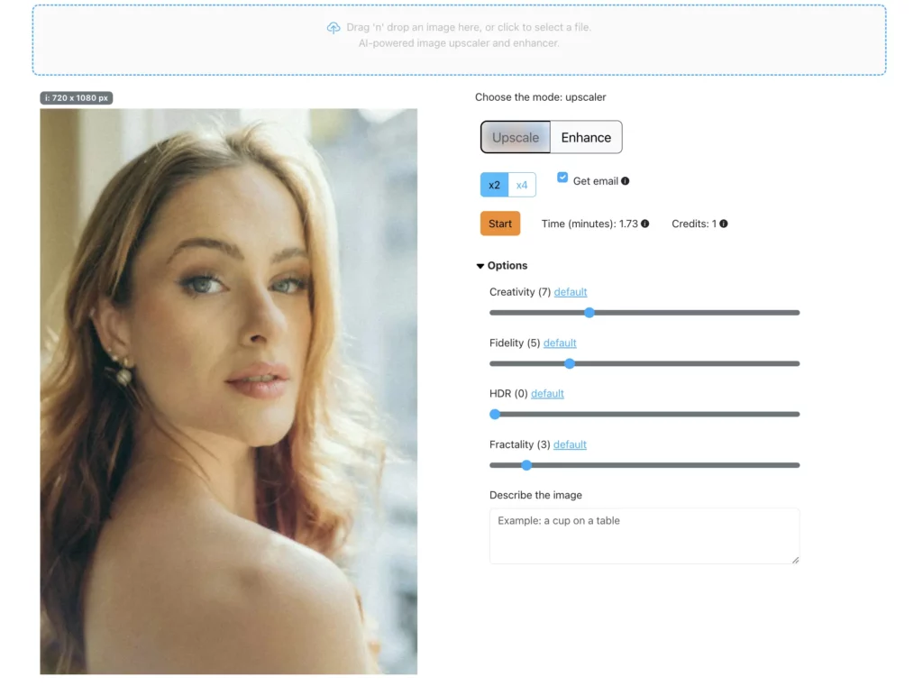
Task: Click the Start button
Action: [x=499, y=223]
